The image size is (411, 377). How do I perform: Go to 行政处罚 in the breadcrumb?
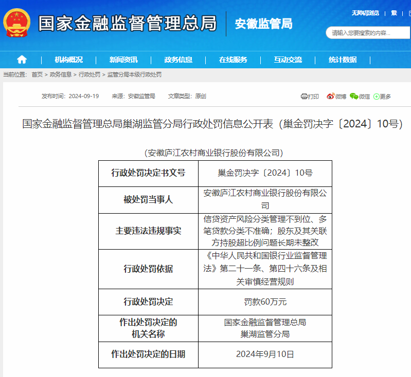90,75
